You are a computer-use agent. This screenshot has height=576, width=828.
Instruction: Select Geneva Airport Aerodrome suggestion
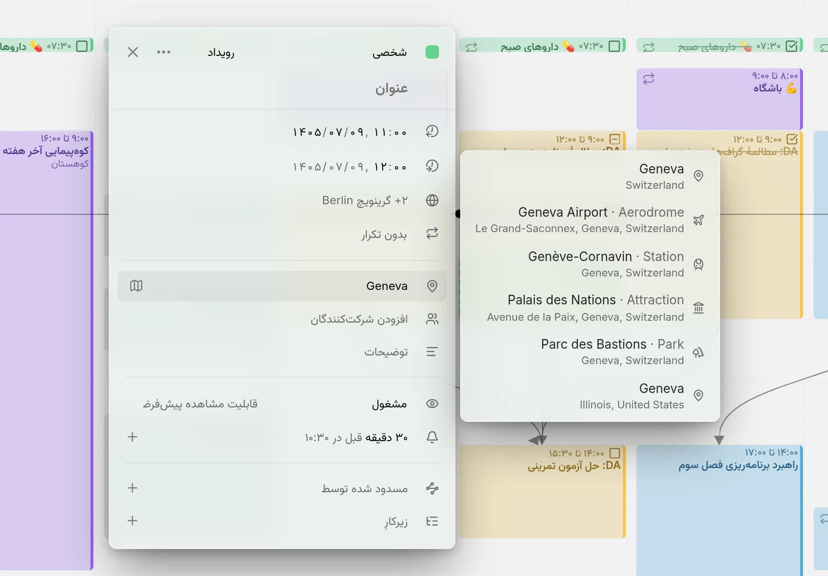tap(590, 220)
